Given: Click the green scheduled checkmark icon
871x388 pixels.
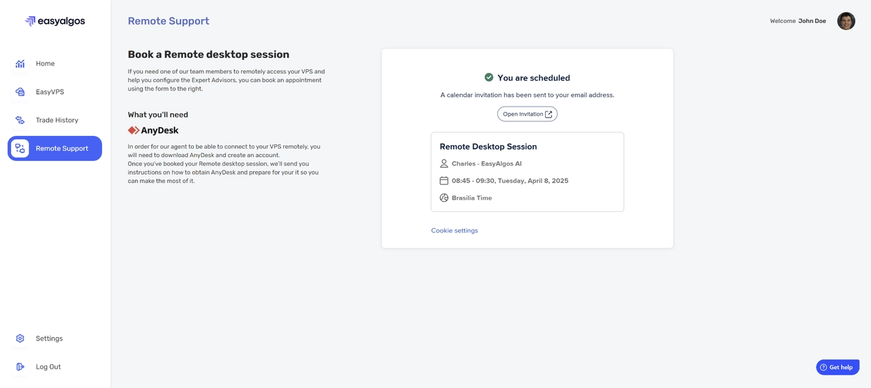Looking at the screenshot, I should tap(489, 77).
